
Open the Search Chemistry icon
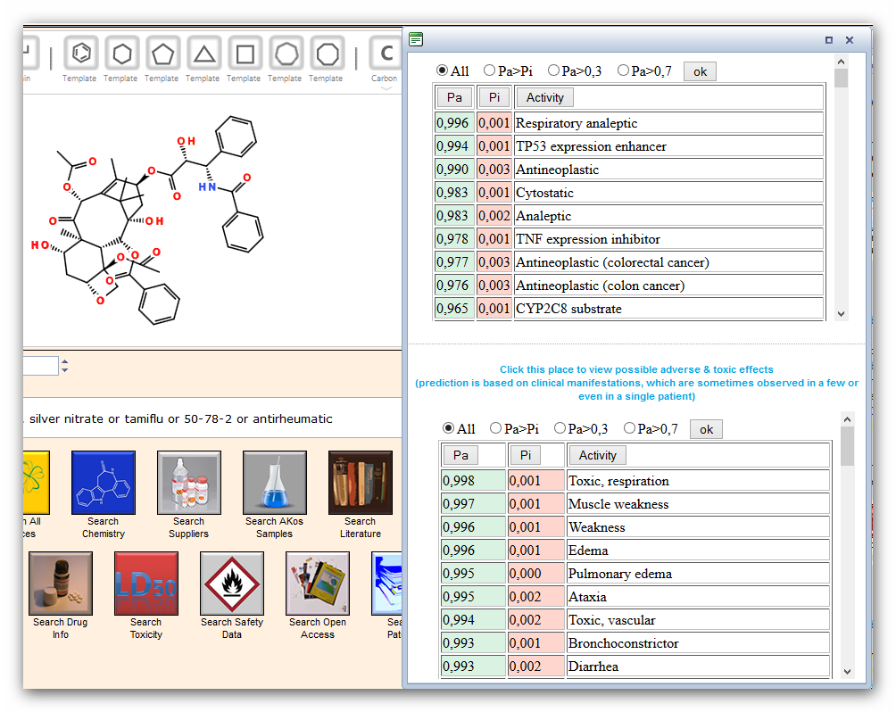coord(104,483)
